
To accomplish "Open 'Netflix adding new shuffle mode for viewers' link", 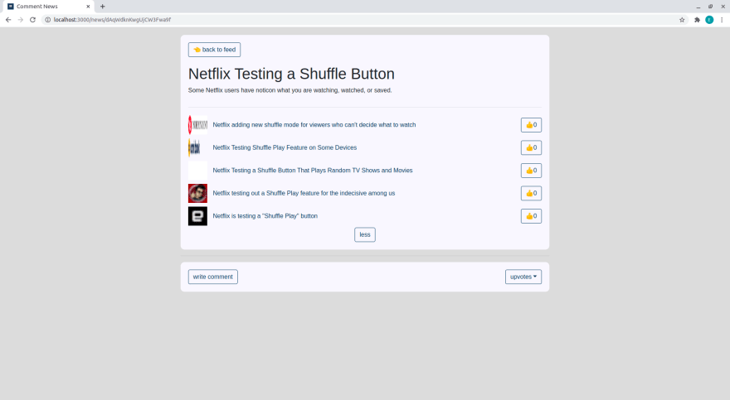I will [x=314, y=125].
